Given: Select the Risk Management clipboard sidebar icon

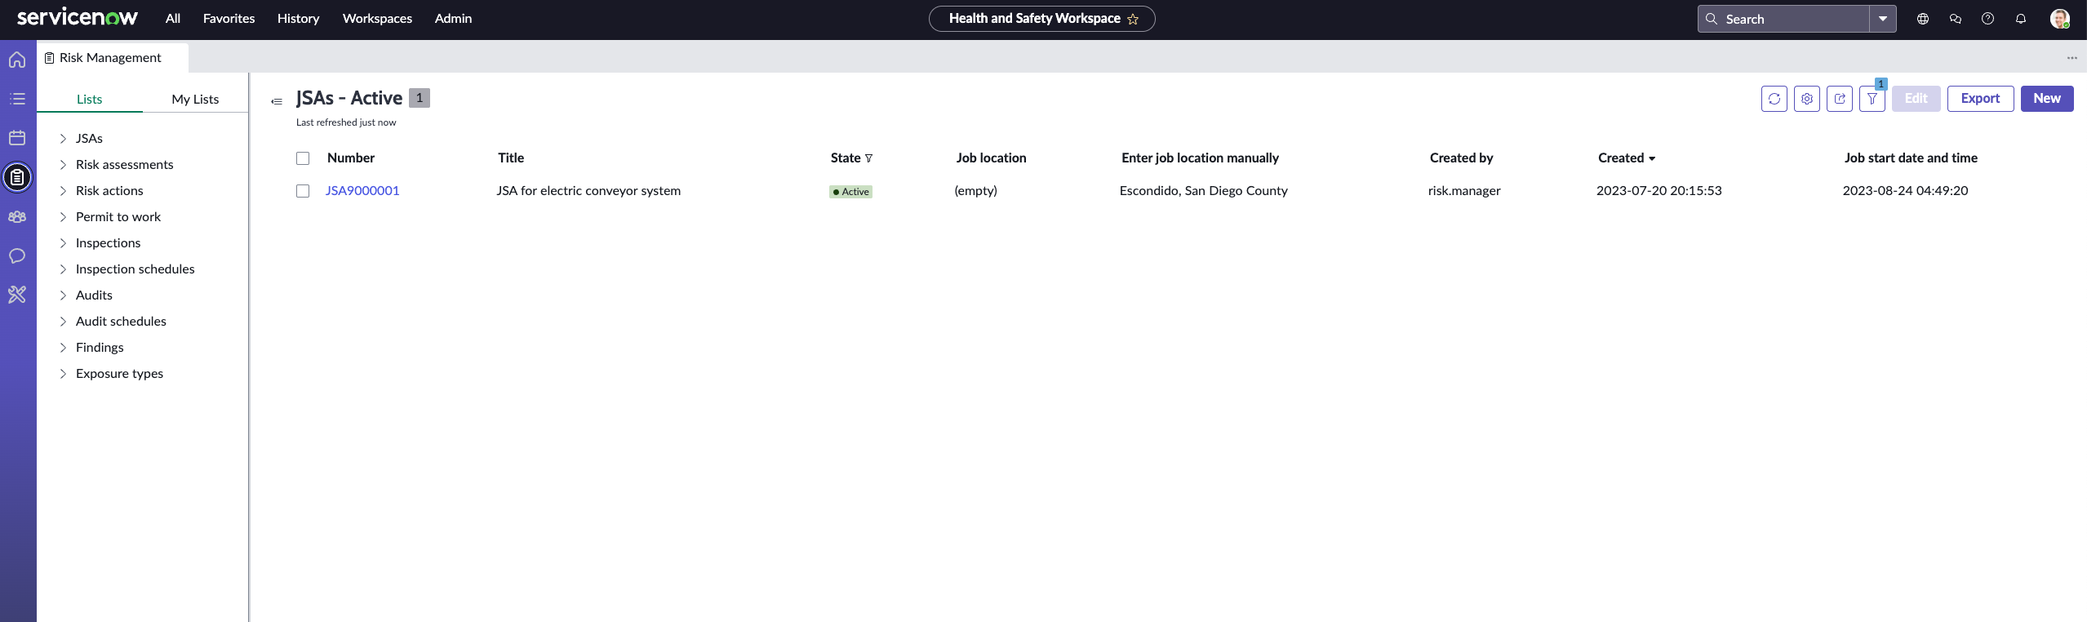Looking at the screenshot, I should coord(17,177).
